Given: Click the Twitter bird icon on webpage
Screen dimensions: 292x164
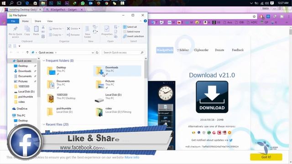Looking at the screenshot, I should click(231, 140).
